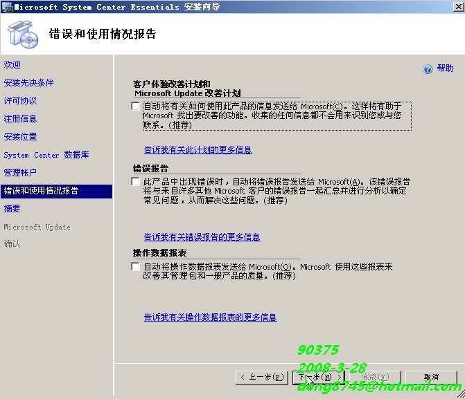Click the setup wizard box and disc icon
This screenshot has width=465, height=399.
pos(23,35)
